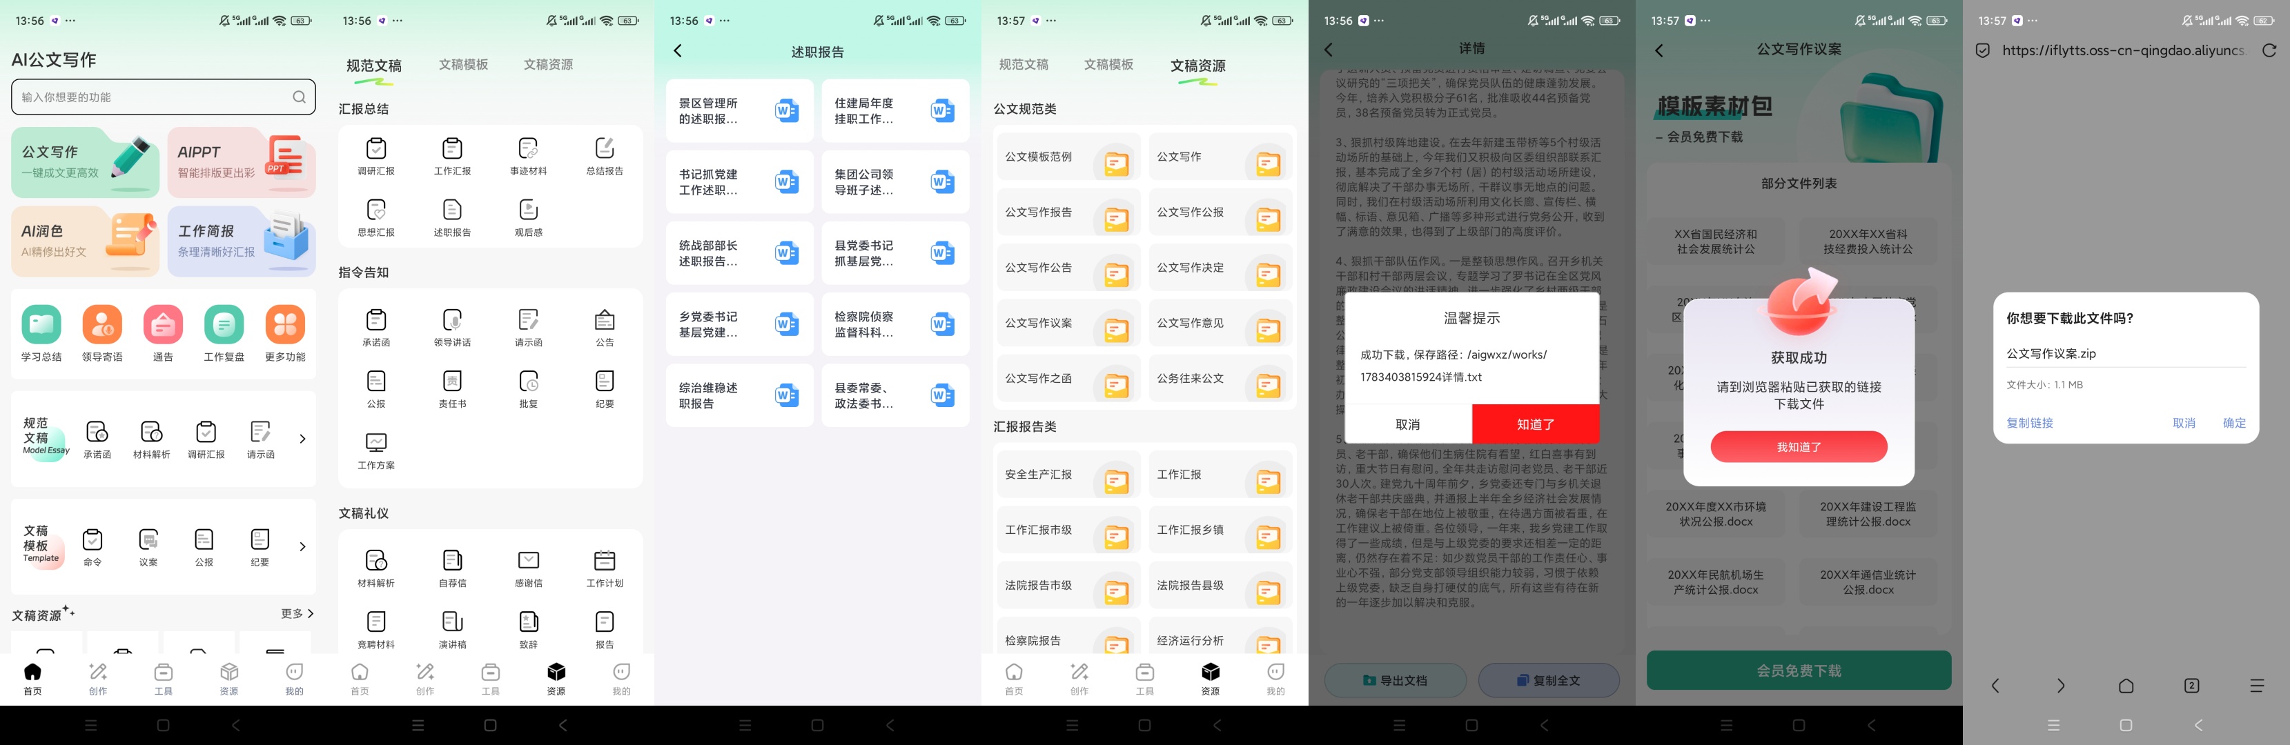Expand the 规范文稿 Model Essay row arrow

302,438
